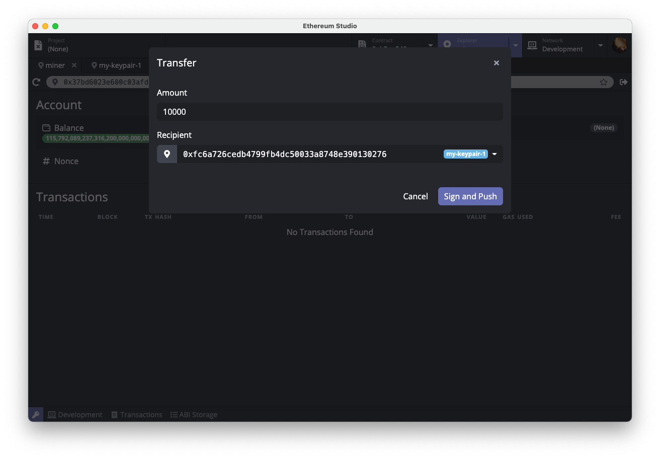This screenshot has height=459, width=660.
Task: Click the Nonce hash icon
Action: click(x=46, y=161)
